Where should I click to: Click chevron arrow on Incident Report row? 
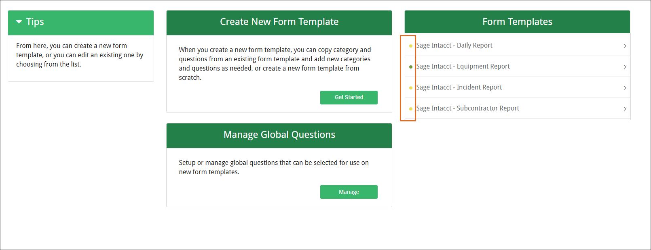pyautogui.click(x=625, y=88)
